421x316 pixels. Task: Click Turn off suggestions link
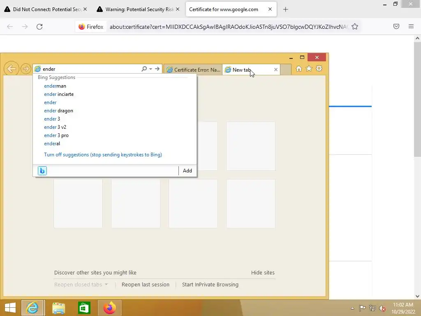[x=103, y=155]
